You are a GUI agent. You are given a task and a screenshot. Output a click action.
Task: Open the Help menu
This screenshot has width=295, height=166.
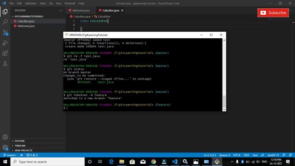(81, 3)
